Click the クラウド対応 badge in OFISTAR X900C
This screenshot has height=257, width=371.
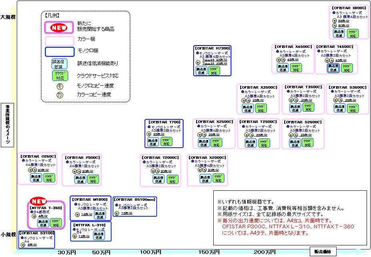[x=353, y=33]
